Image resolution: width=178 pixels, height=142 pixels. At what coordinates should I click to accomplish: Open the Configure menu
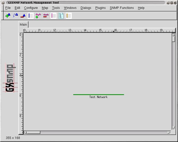coord(31,8)
